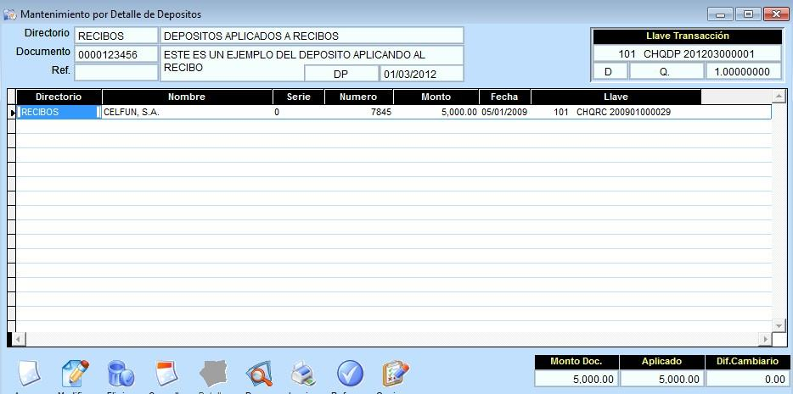Click the Imprimir printer icon

[x=303, y=374]
